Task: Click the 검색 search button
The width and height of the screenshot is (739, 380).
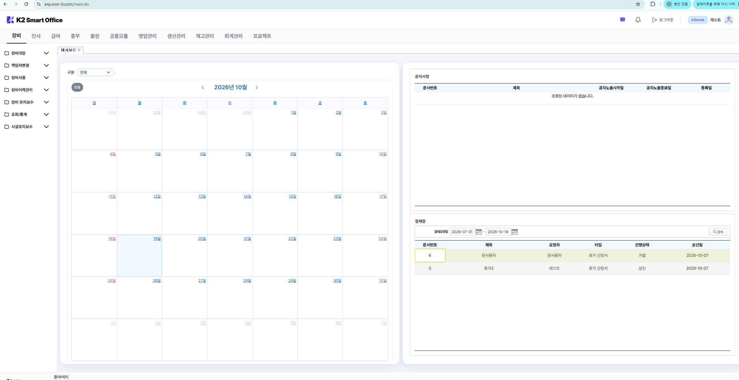Action: coord(718,232)
